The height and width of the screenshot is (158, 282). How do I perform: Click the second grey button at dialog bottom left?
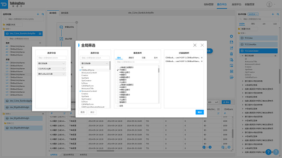[92, 112]
